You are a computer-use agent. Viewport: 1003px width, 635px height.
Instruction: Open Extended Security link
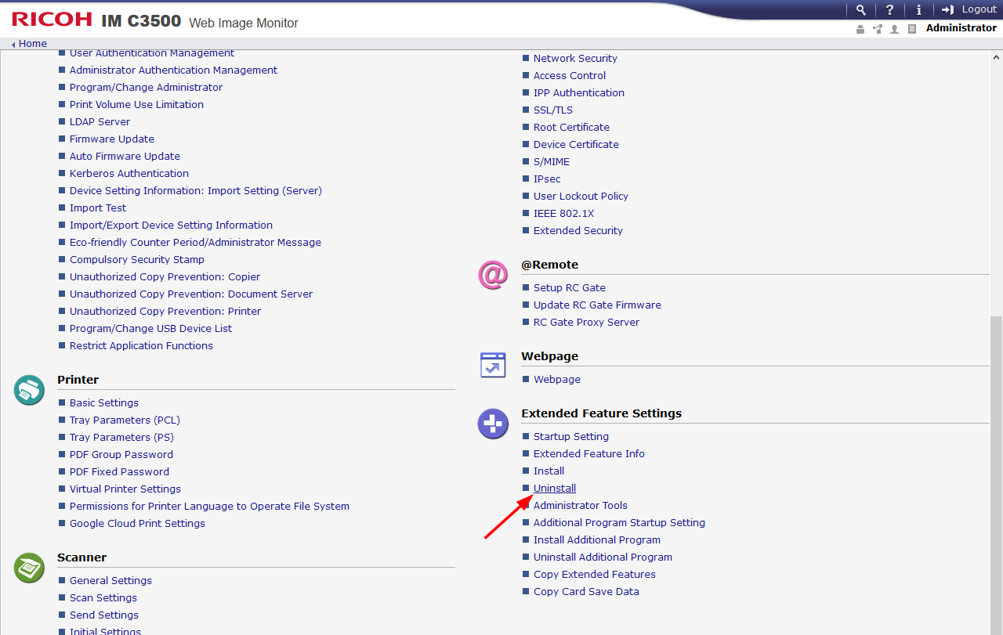578,231
